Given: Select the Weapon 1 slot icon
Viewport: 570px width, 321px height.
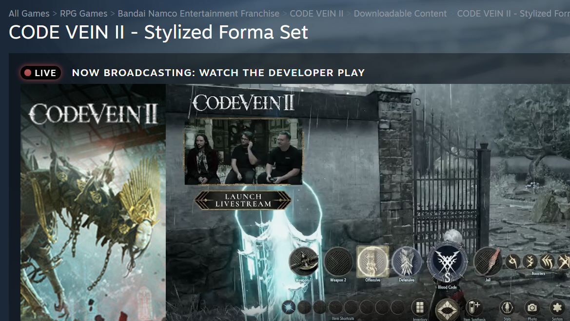Looking at the screenshot, I should (x=304, y=261).
